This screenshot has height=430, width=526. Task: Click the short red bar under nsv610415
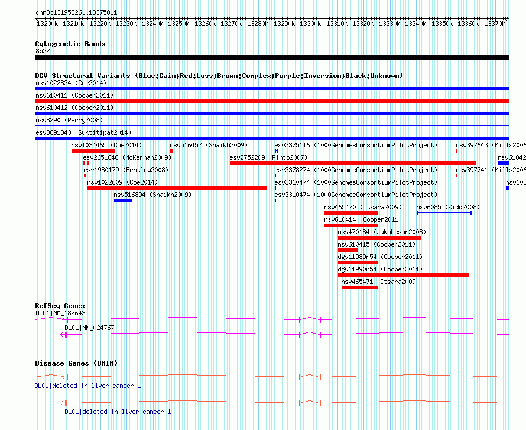pyautogui.click(x=348, y=250)
